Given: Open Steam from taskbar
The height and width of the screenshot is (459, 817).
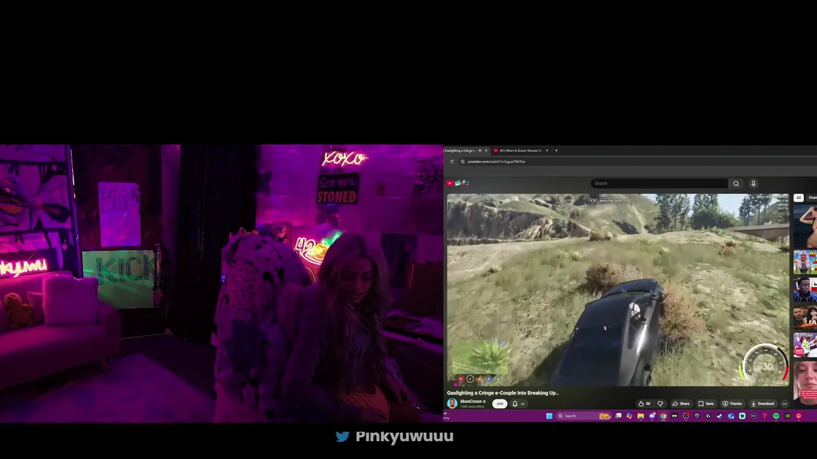Looking at the screenshot, I should coord(719,416).
